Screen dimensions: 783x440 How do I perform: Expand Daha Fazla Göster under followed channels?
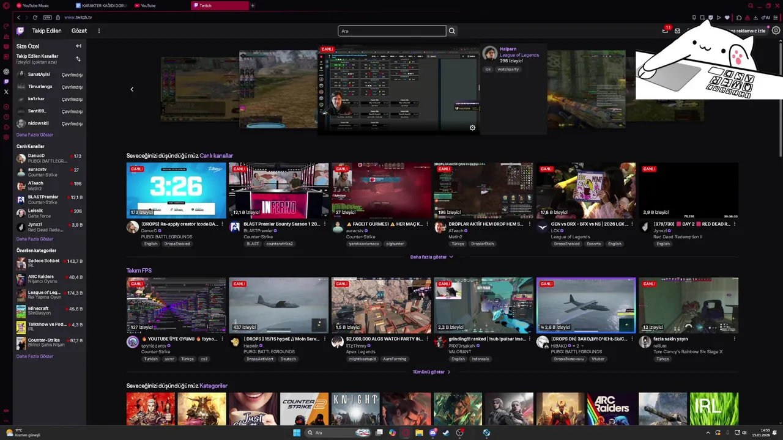[x=35, y=134]
